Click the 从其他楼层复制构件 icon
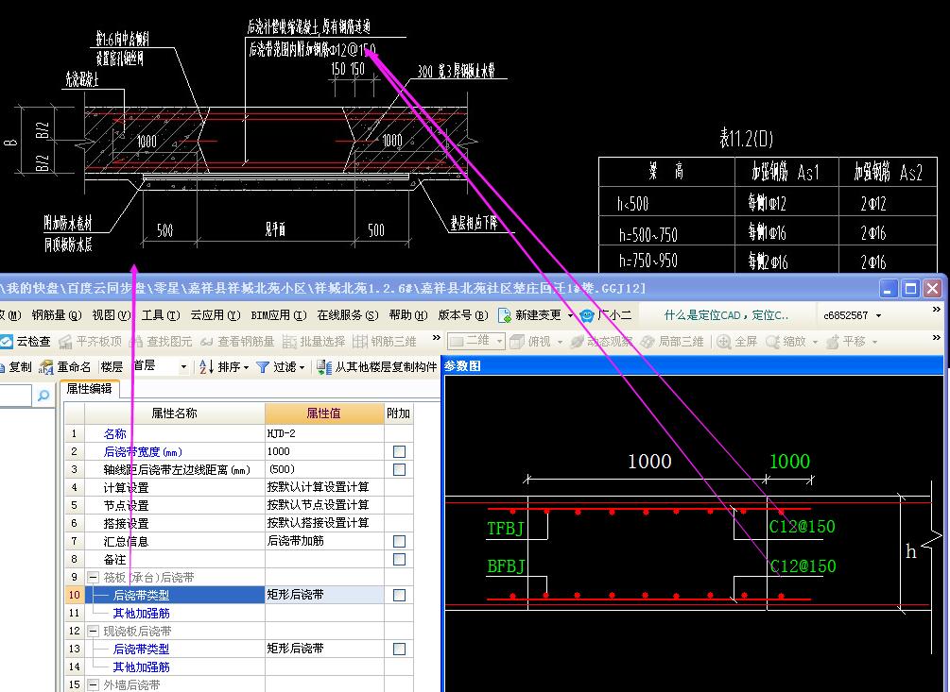The width and height of the screenshot is (950, 692). (x=324, y=367)
